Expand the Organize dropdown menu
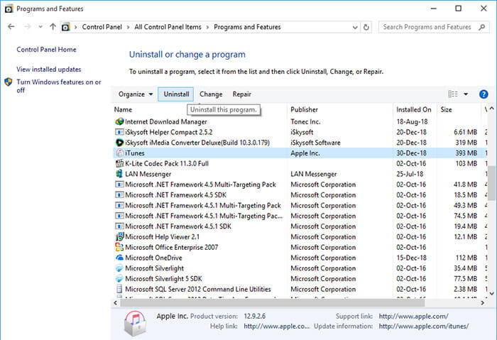Viewport: 497px width, 340px height. 136,94
